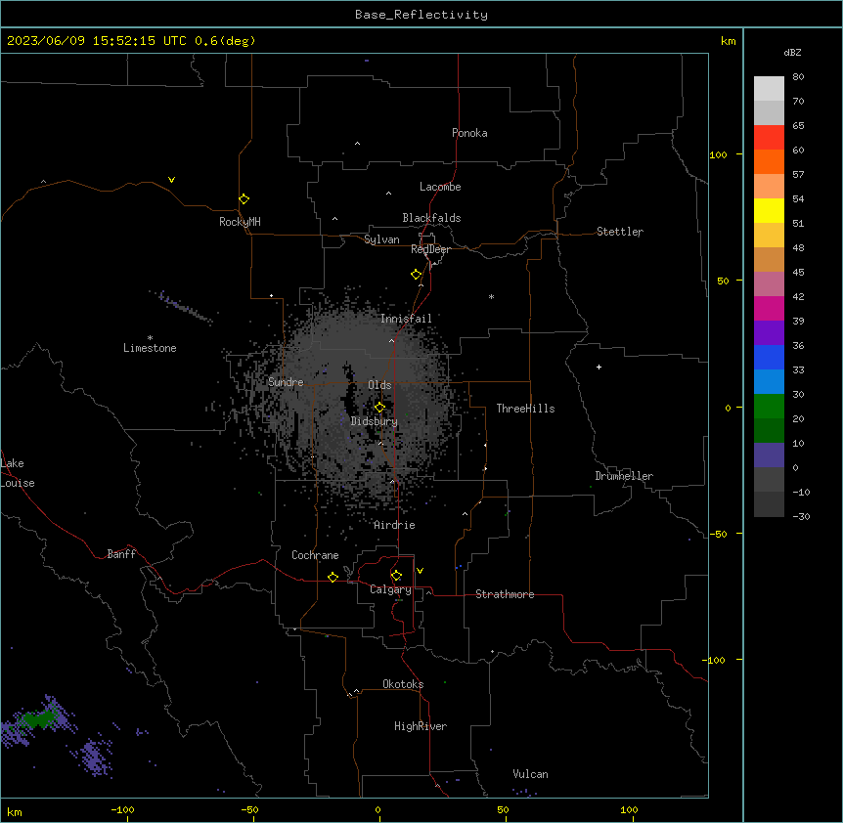Select the Vulcan label
Viewport: 843px width, 823px height.
pyautogui.click(x=531, y=774)
